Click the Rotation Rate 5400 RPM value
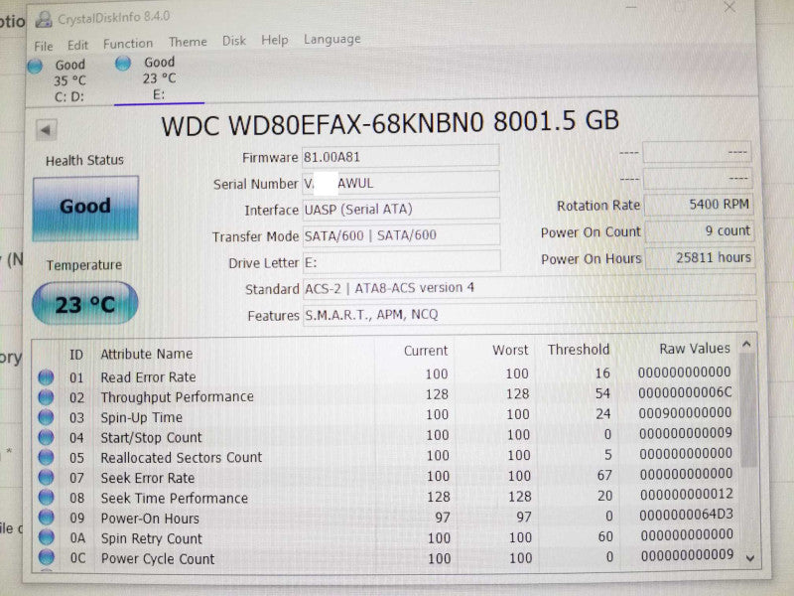Viewport: 794px width, 596px height. [699, 205]
